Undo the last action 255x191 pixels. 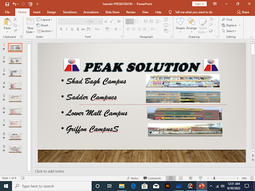(15, 4)
